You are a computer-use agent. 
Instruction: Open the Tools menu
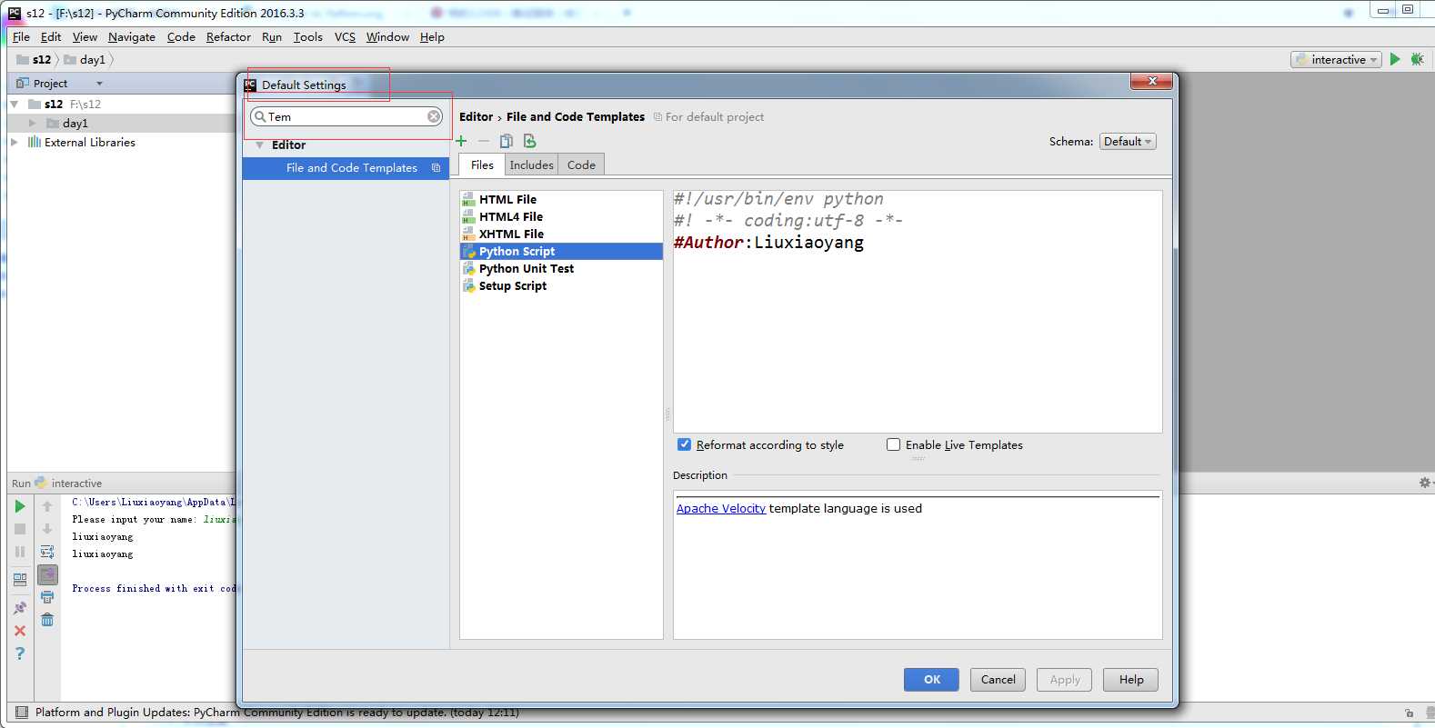click(307, 36)
